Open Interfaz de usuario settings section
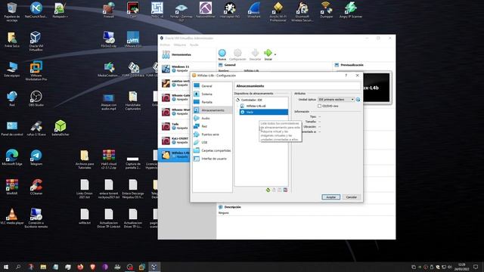Screen dimensions: 484x272 click(x=213, y=159)
